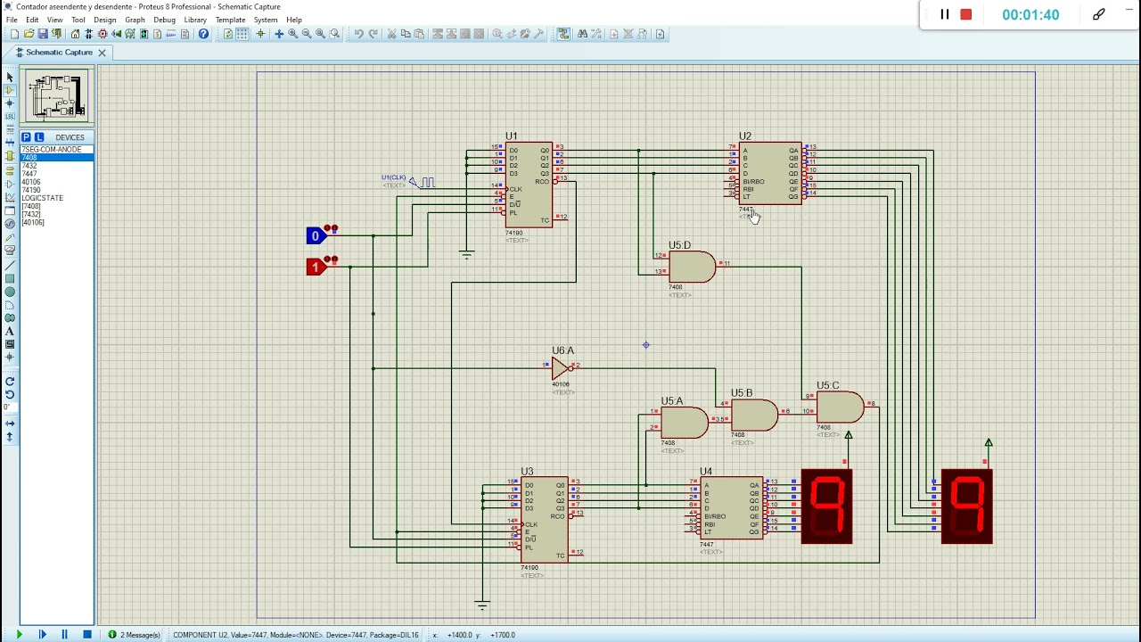1141x642 pixels.
Task: Toggle the grid display icon
Action: pos(242,34)
